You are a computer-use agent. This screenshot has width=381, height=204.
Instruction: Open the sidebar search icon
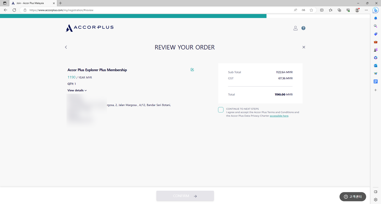point(376,26)
